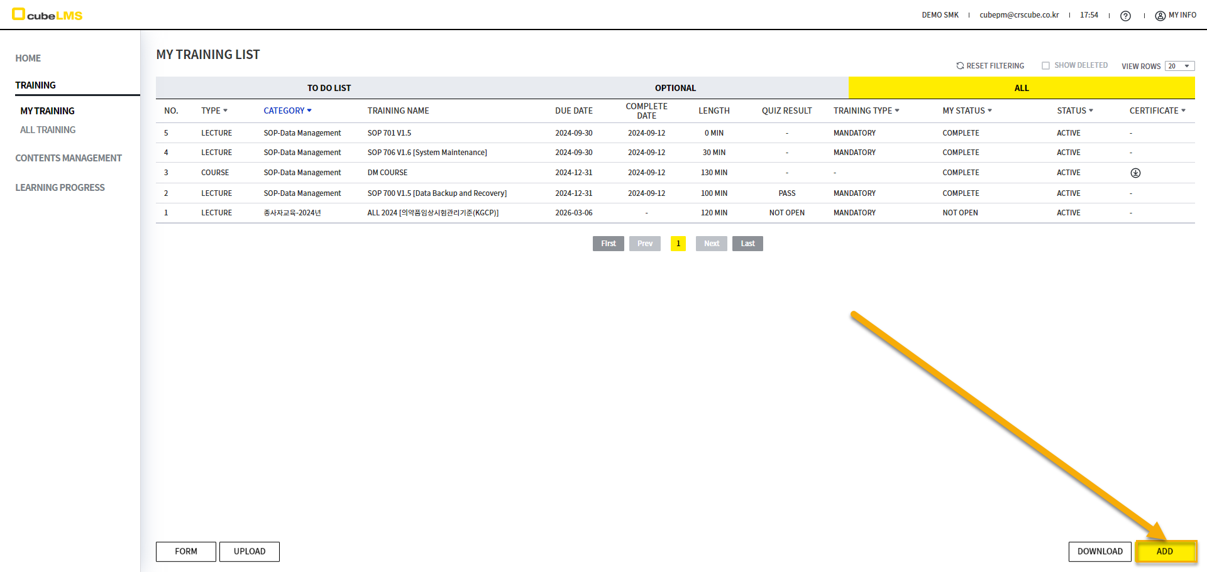Open SOP 701 V1.5 training row
Viewport: 1207px width, 572px height.
tap(389, 133)
